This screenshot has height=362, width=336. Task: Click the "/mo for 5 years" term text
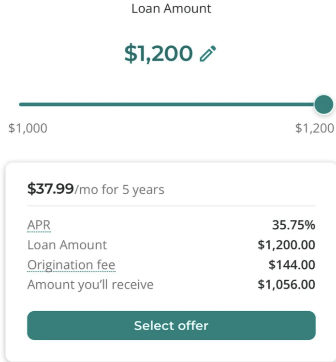click(x=119, y=190)
